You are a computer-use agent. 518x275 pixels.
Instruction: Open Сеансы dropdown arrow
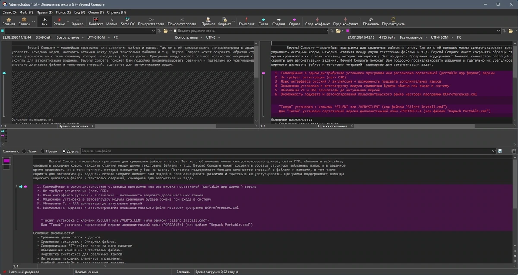point(34,22)
